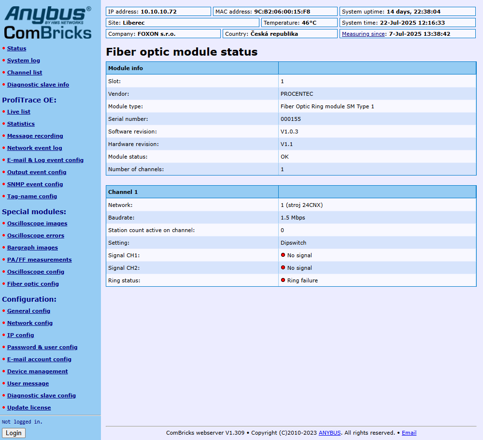Open Output event config link
Image resolution: width=483 pixels, height=440 pixels.
point(37,172)
